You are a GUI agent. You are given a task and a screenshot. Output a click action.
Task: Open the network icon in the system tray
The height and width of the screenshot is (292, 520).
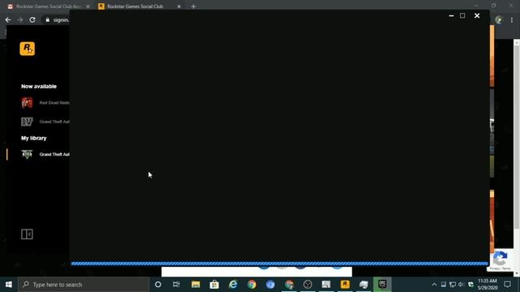453,285
